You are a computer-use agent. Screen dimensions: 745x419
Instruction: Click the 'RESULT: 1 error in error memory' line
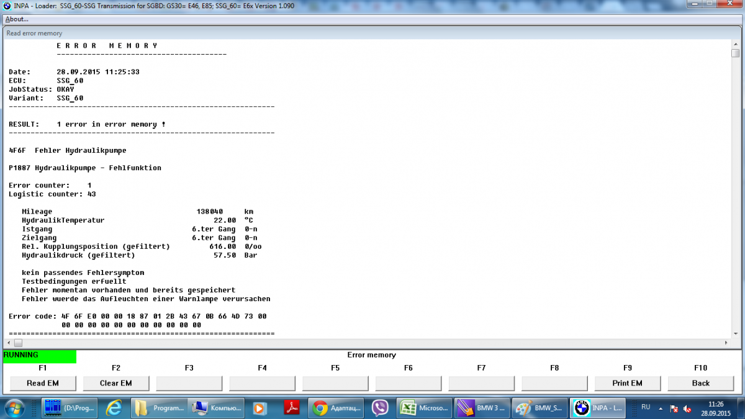point(87,124)
